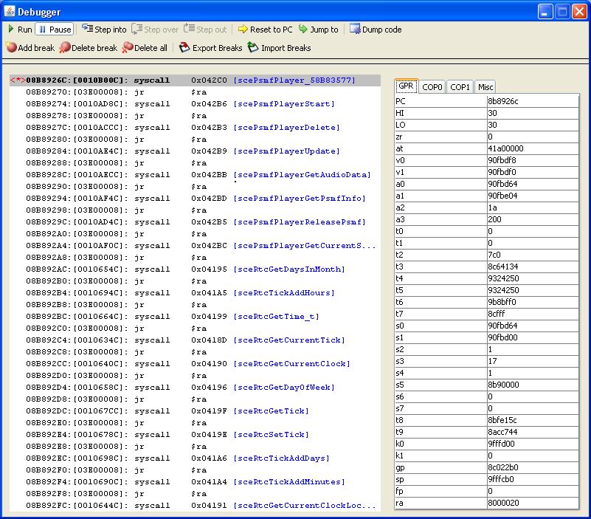Click Delete all breakpoints
591x519 pixels.
pyautogui.click(x=145, y=48)
